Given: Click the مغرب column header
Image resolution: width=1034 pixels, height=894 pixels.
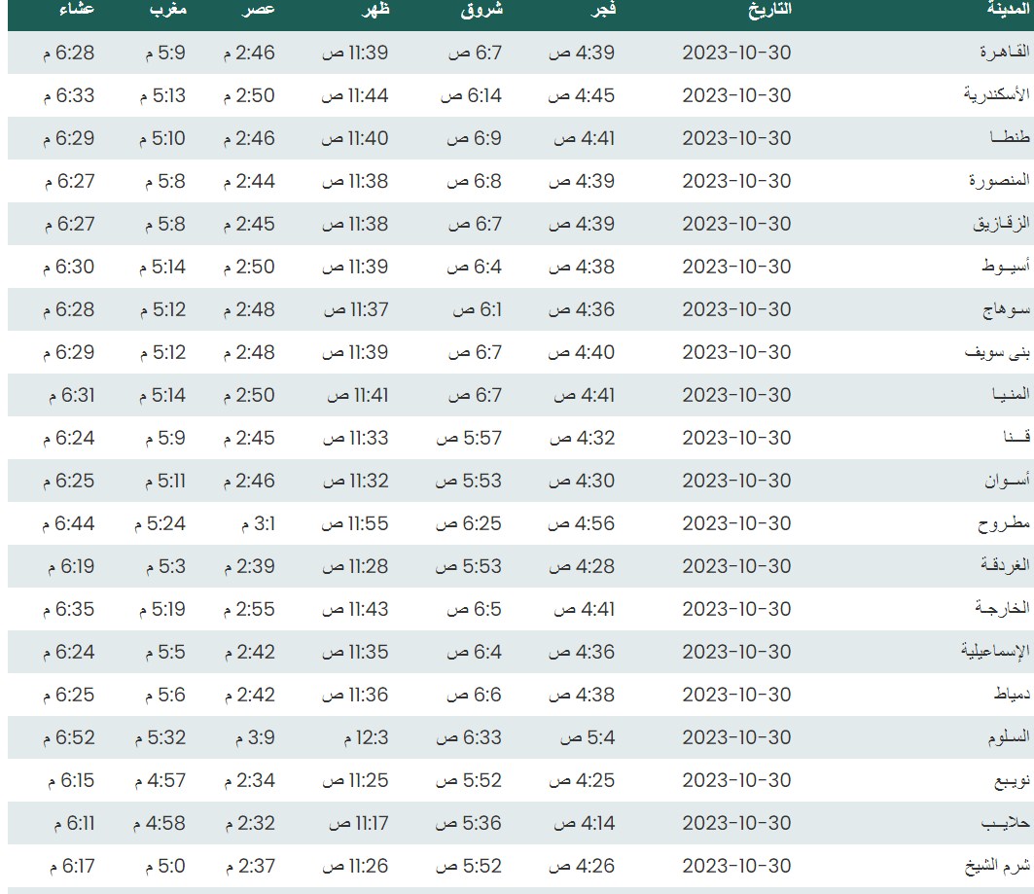Looking at the screenshot, I should point(169,9).
